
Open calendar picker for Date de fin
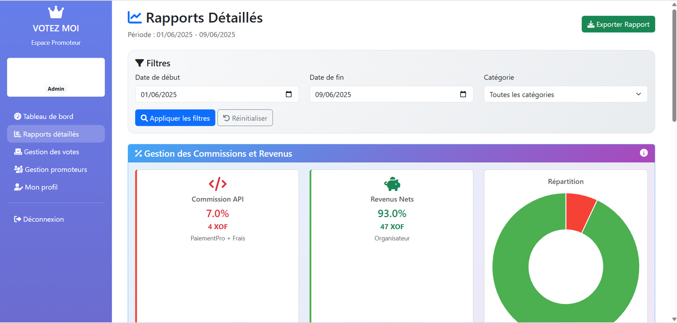coord(463,94)
